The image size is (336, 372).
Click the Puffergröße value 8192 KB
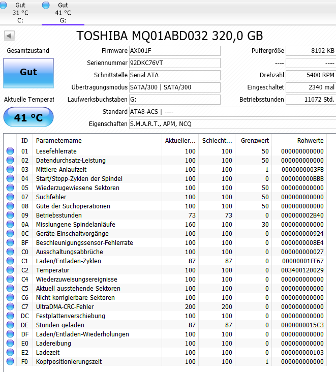click(311, 51)
